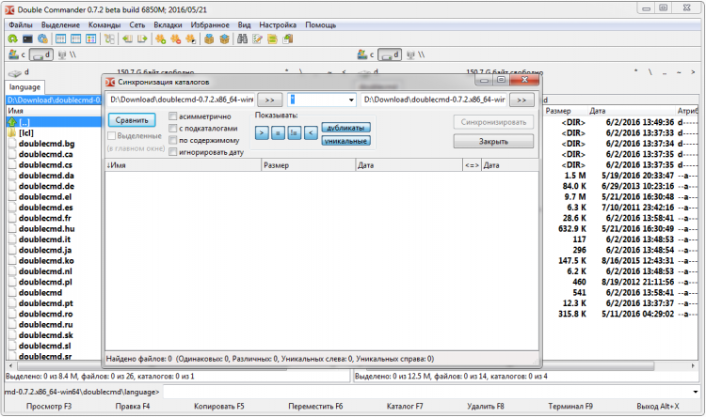Enable the 'асимметрично' checkbox
The image size is (706, 417).
[172, 116]
